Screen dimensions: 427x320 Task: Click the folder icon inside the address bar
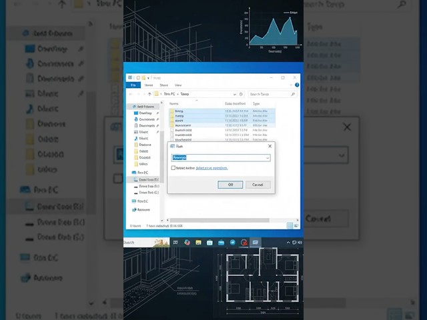(x=157, y=94)
